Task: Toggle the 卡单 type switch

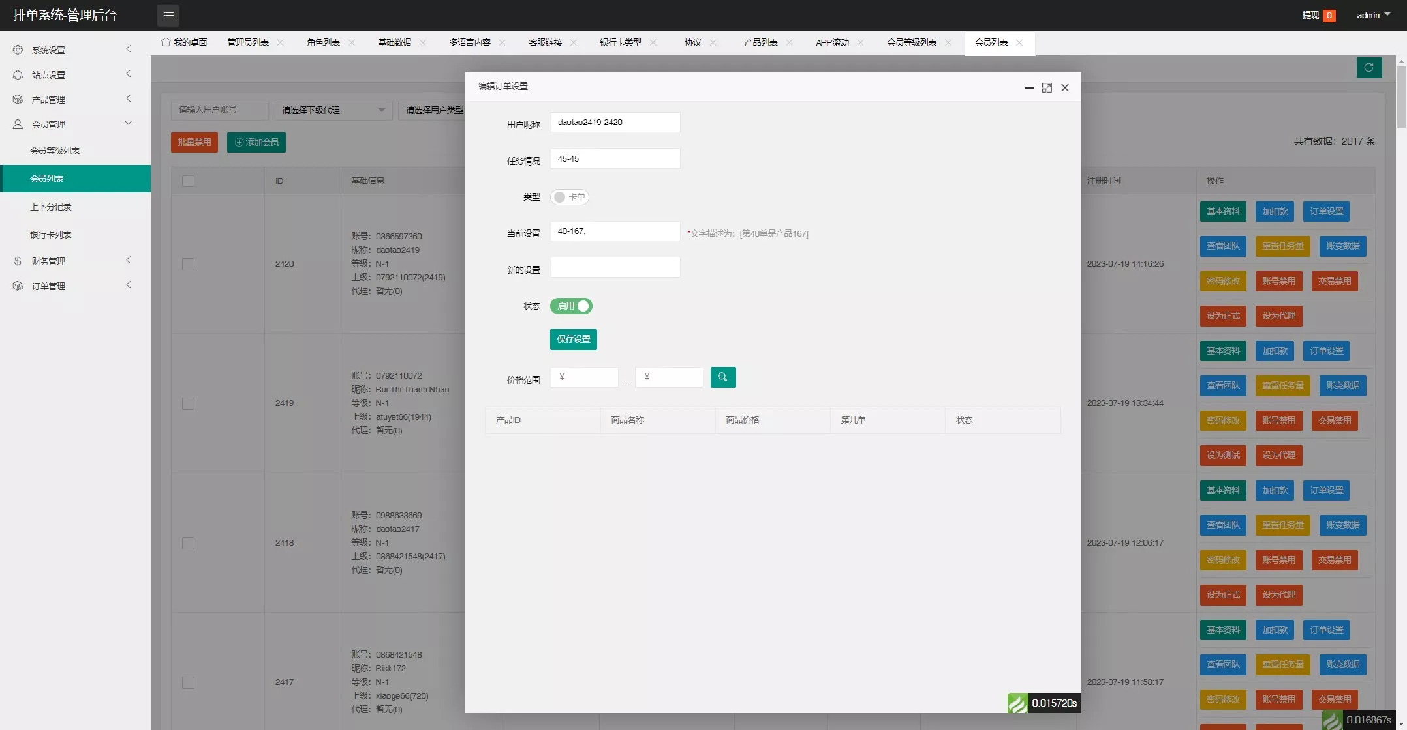Action: point(569,197)
